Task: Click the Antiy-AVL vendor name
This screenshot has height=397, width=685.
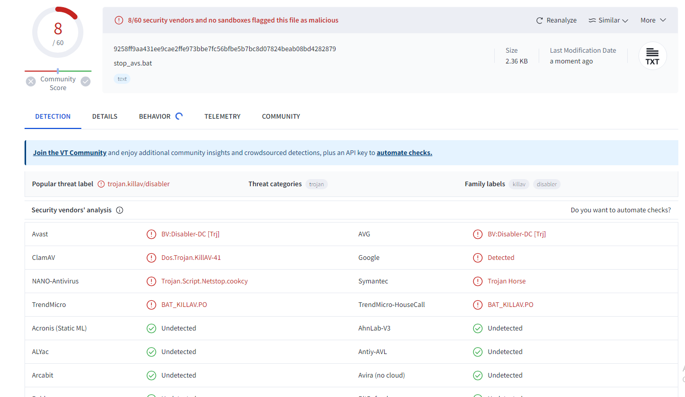Action: pos(372,352)
